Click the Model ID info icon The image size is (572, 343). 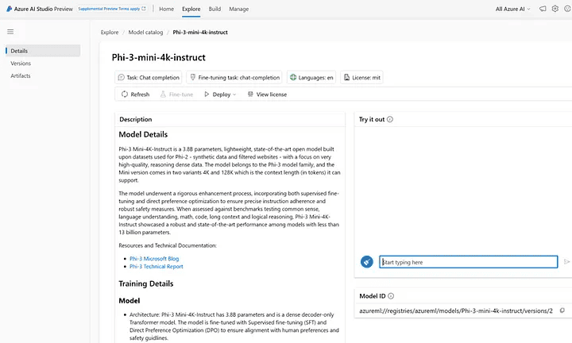[391, 296]
